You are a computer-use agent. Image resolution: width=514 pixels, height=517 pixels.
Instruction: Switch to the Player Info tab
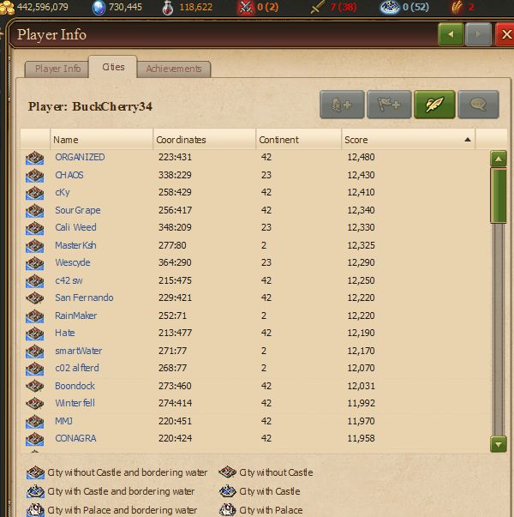click(x=57, y=69)
